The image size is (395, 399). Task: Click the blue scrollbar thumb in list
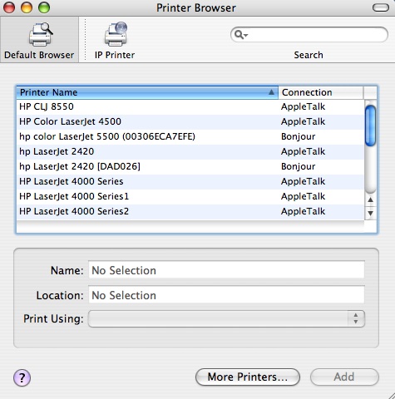[370, 126]
